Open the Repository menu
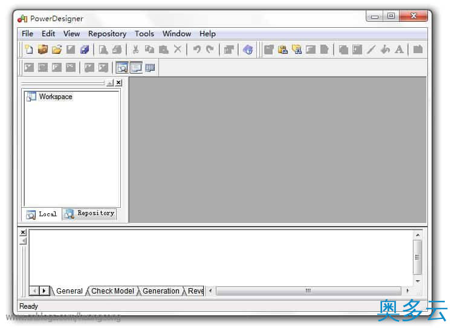The image size is (454, 328). pyautogui.click(x=107, y=34)
